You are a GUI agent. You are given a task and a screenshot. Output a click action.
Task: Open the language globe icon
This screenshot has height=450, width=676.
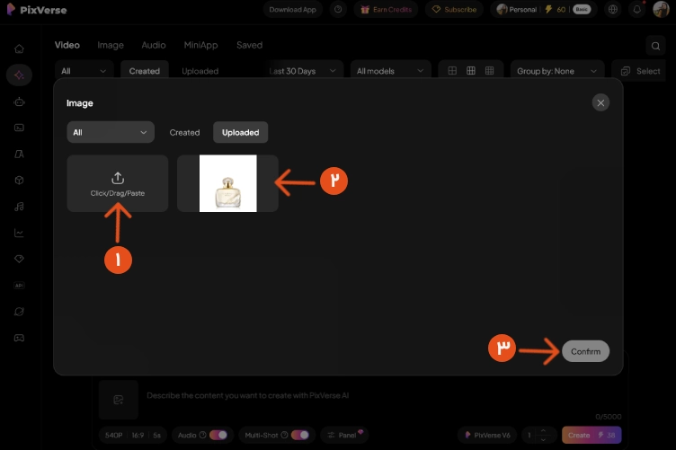tap(613, 9)
